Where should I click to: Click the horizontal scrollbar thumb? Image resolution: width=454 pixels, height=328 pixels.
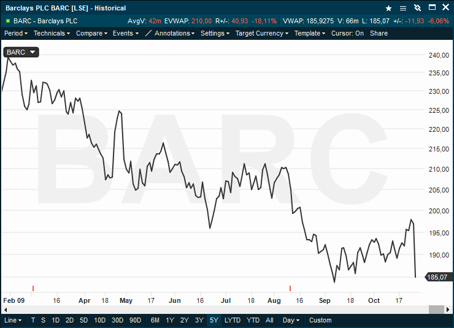point(436,310)
